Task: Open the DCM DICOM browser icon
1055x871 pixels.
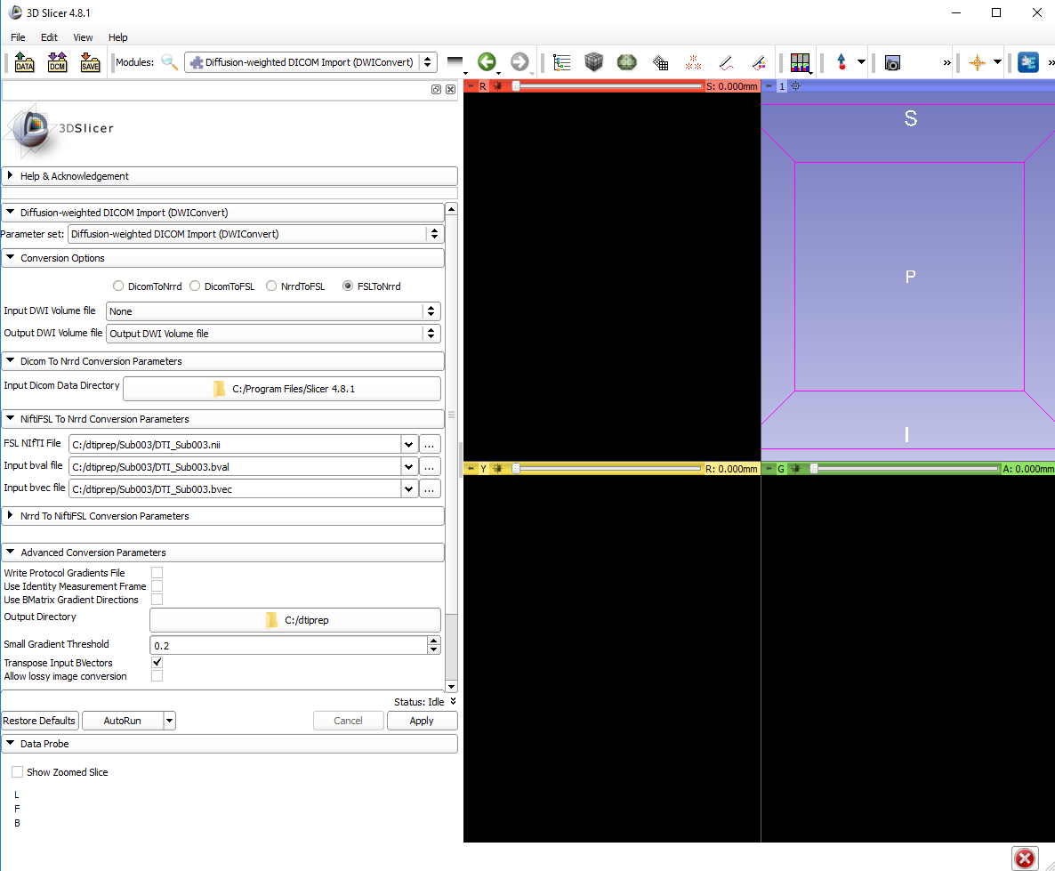Action: (x=57, y=62)
